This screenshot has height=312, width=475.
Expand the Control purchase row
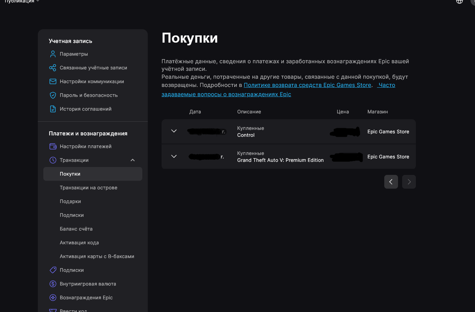174,131
